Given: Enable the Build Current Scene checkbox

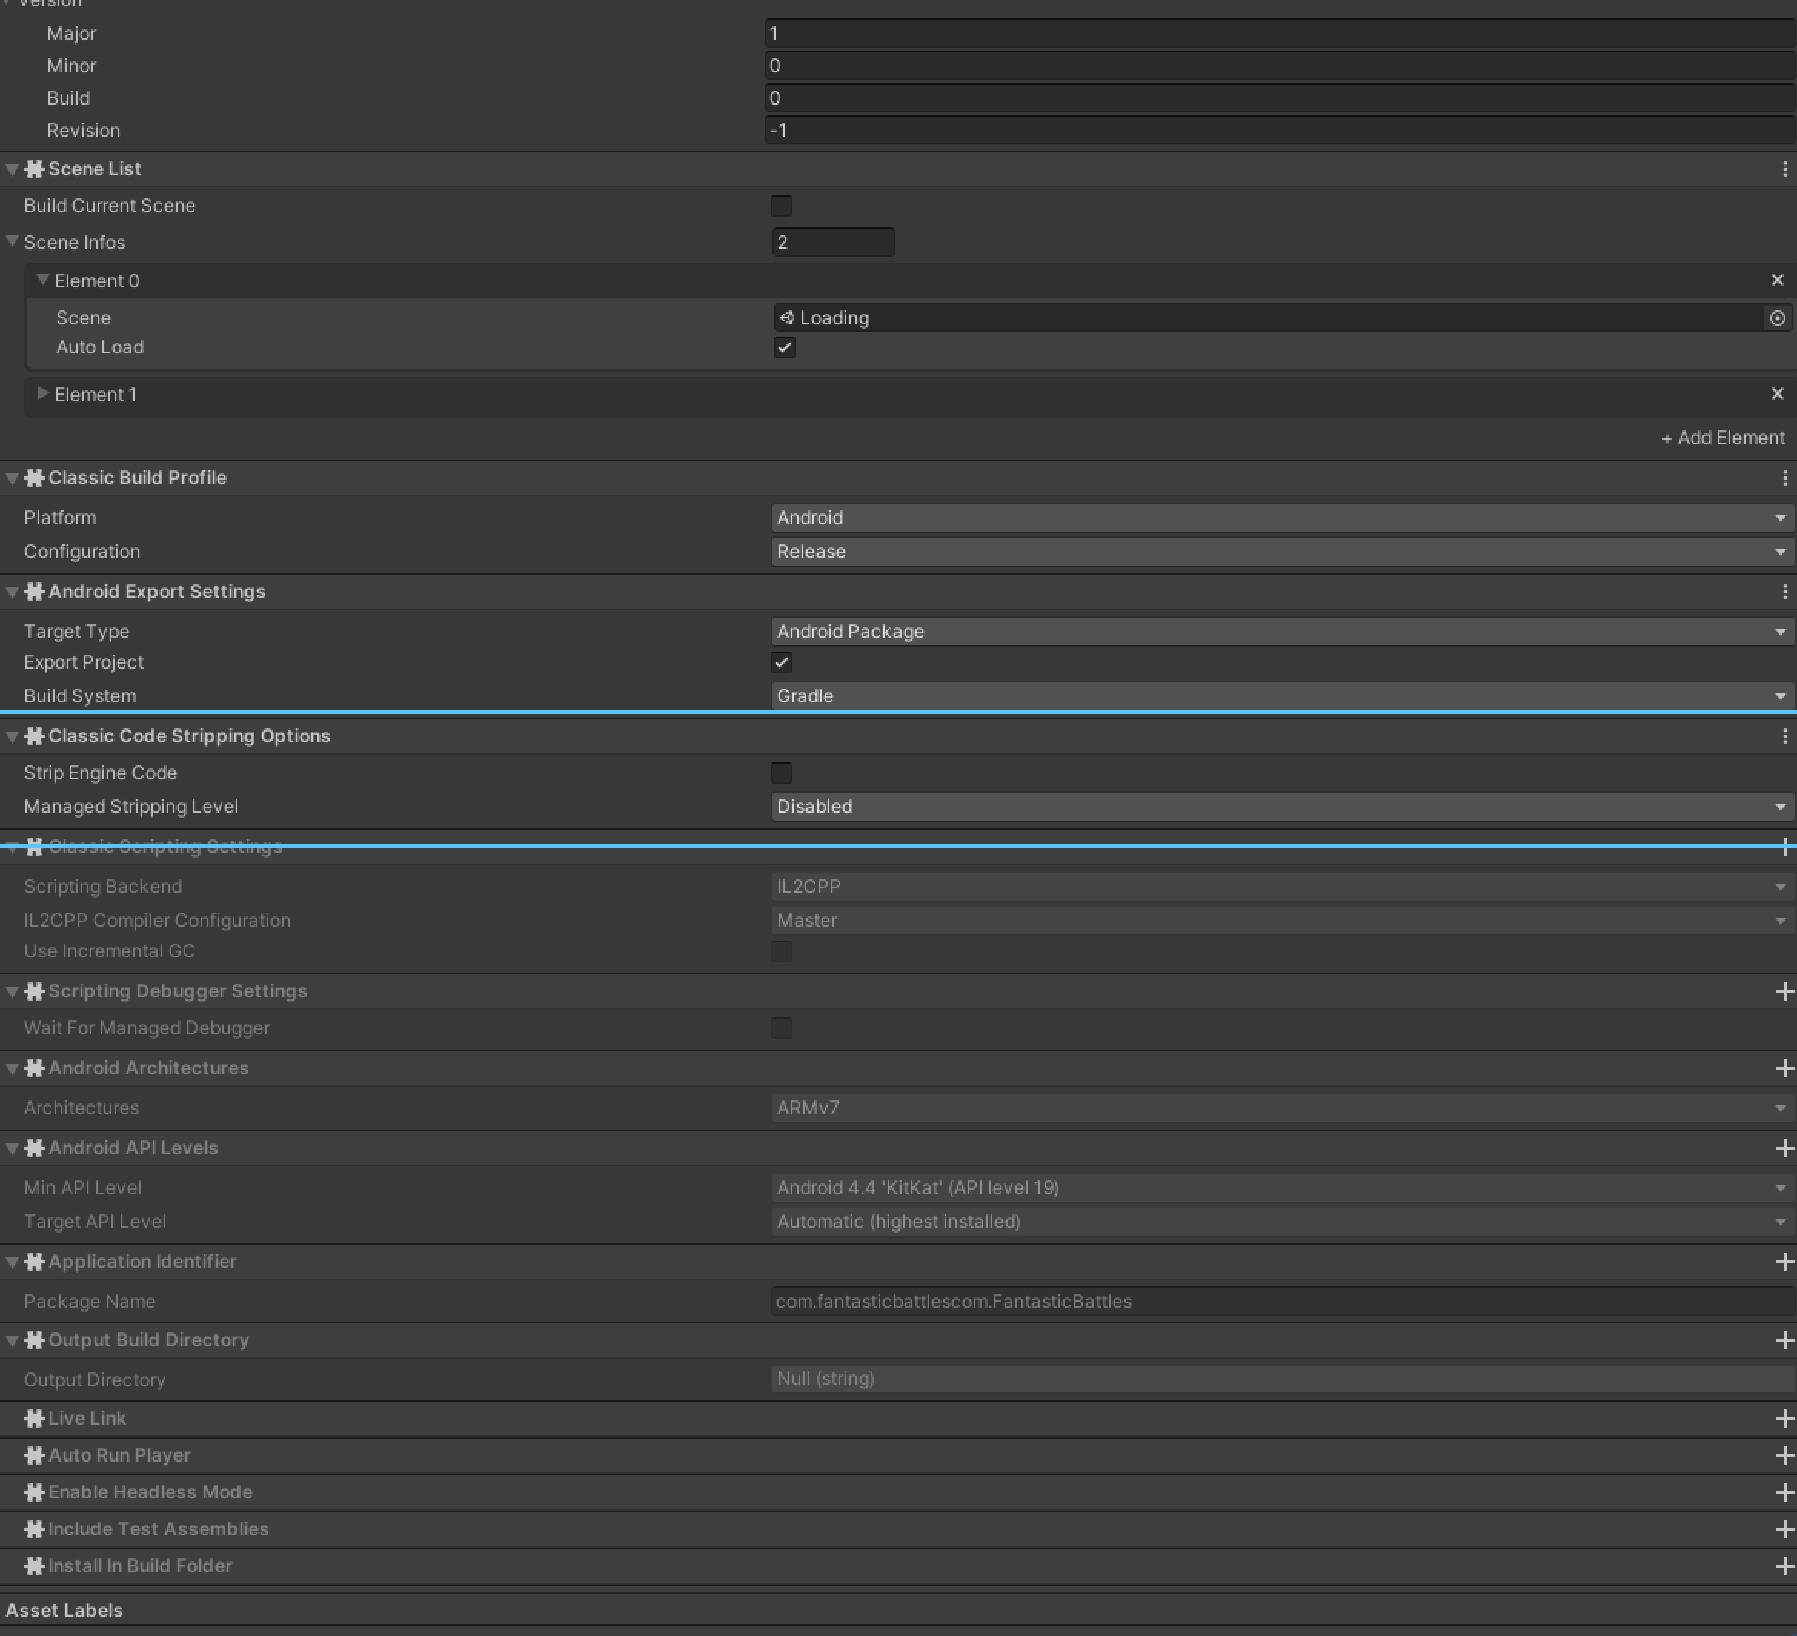Looking at the screenshot, I should pos(782,206).
